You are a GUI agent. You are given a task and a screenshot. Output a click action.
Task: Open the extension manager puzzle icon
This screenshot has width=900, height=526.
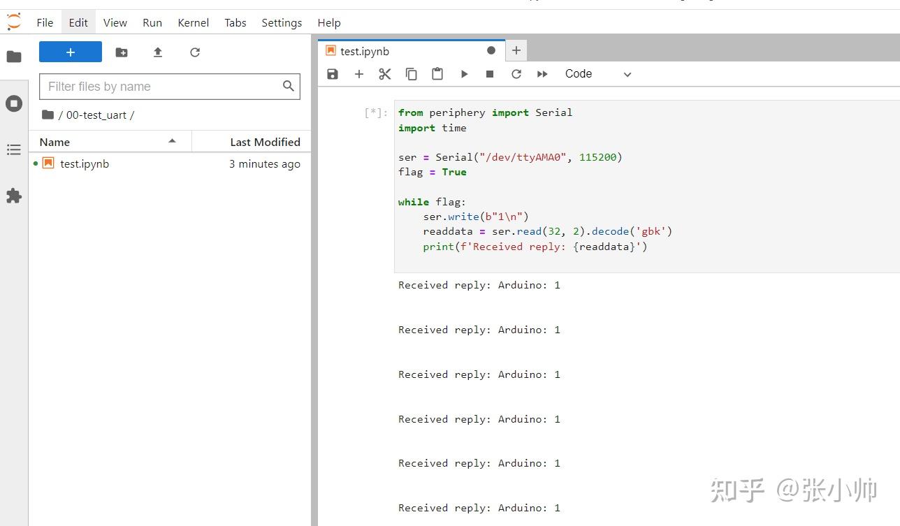[14, 196]
